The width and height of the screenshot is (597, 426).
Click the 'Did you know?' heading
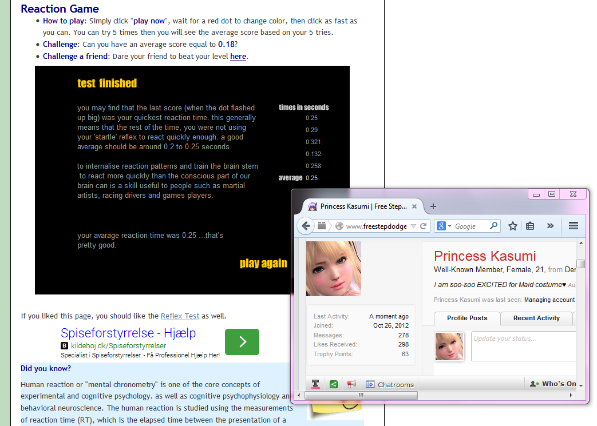point(46,369)
